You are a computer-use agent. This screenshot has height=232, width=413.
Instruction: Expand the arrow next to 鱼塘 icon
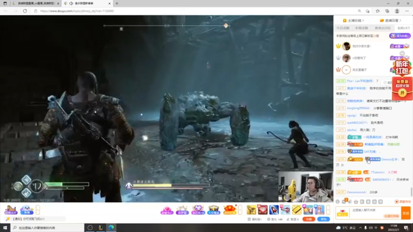[38, 210]
